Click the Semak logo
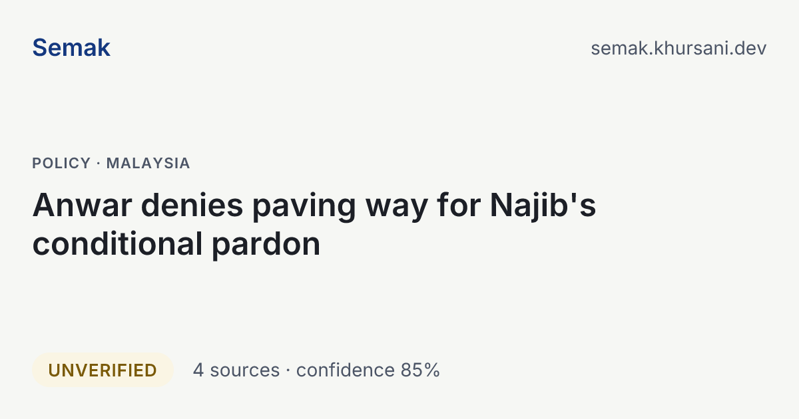 (x=71, y=48)
